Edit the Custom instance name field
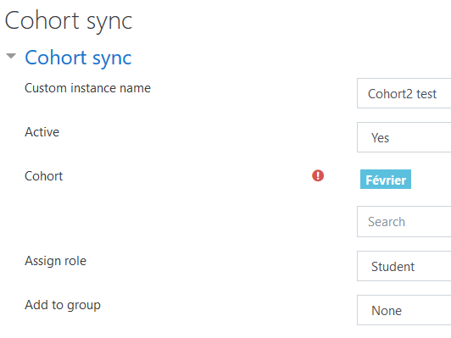The width and height of the screenshot is (451, 338). click(404, 93)
